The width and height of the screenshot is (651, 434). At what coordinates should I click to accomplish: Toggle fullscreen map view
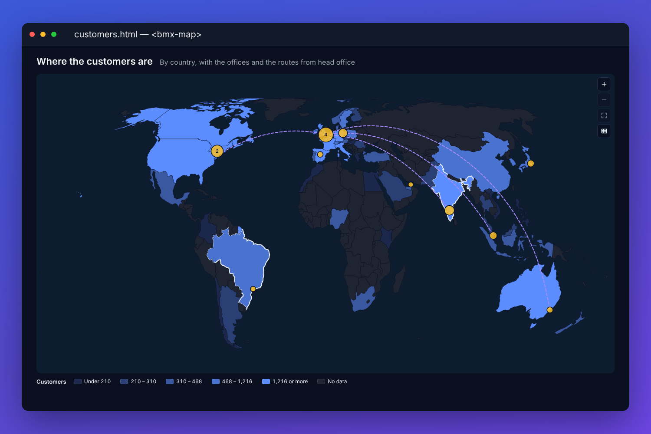click(604, 115)
